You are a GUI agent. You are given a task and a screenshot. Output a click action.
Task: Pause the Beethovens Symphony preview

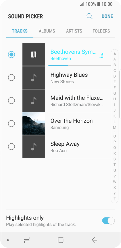point(33,54)
